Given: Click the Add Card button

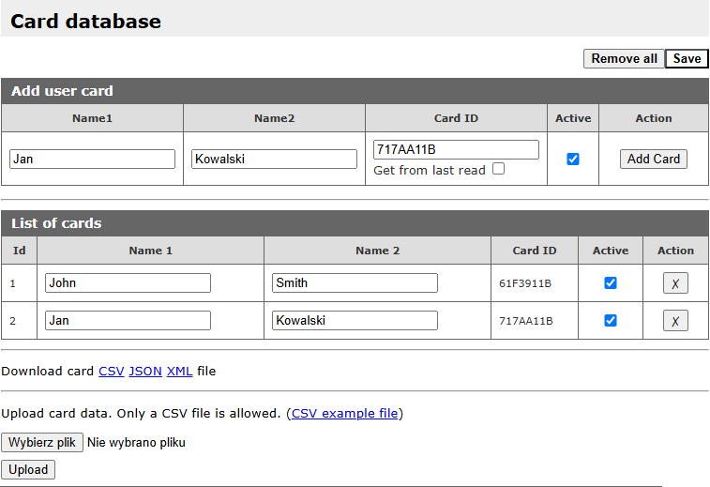Looking at the screenshot, I should 654,160.
